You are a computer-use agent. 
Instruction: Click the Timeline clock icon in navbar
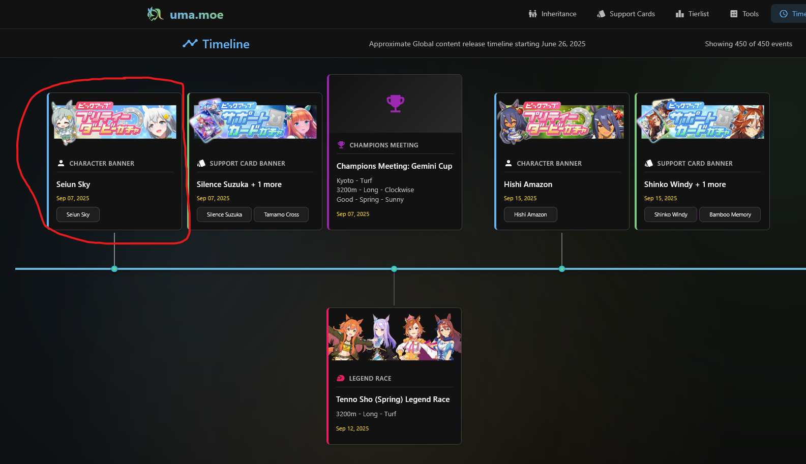(x=784, y=14)
